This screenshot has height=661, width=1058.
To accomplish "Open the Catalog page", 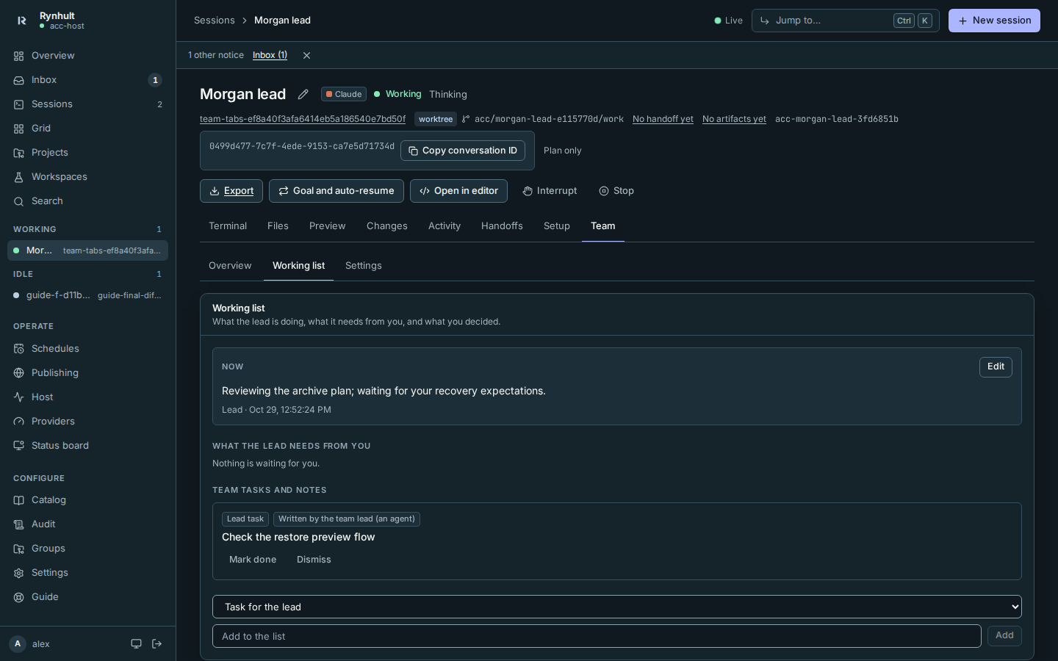I will pos(88,500).
